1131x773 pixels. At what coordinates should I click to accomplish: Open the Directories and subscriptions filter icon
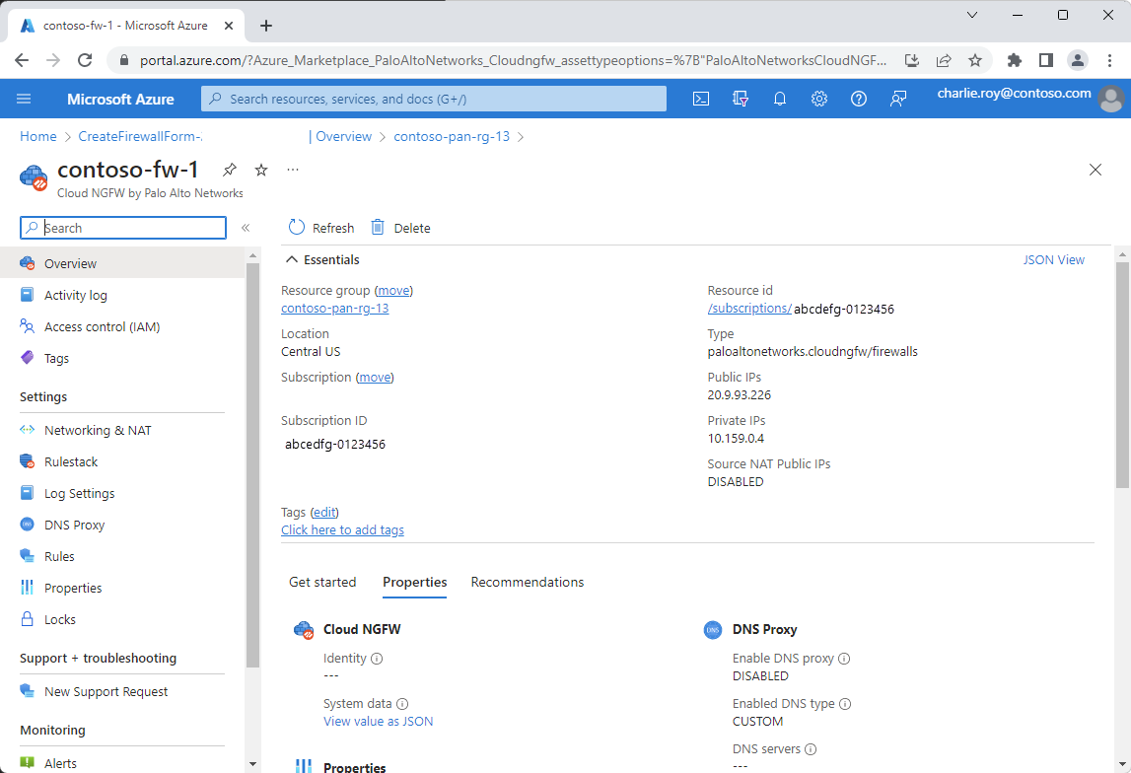coord(741,99)
